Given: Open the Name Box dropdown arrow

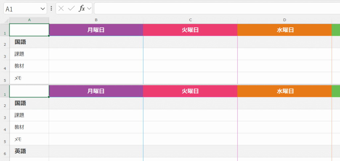Looking at the screenshot, I should click(42, 9).
